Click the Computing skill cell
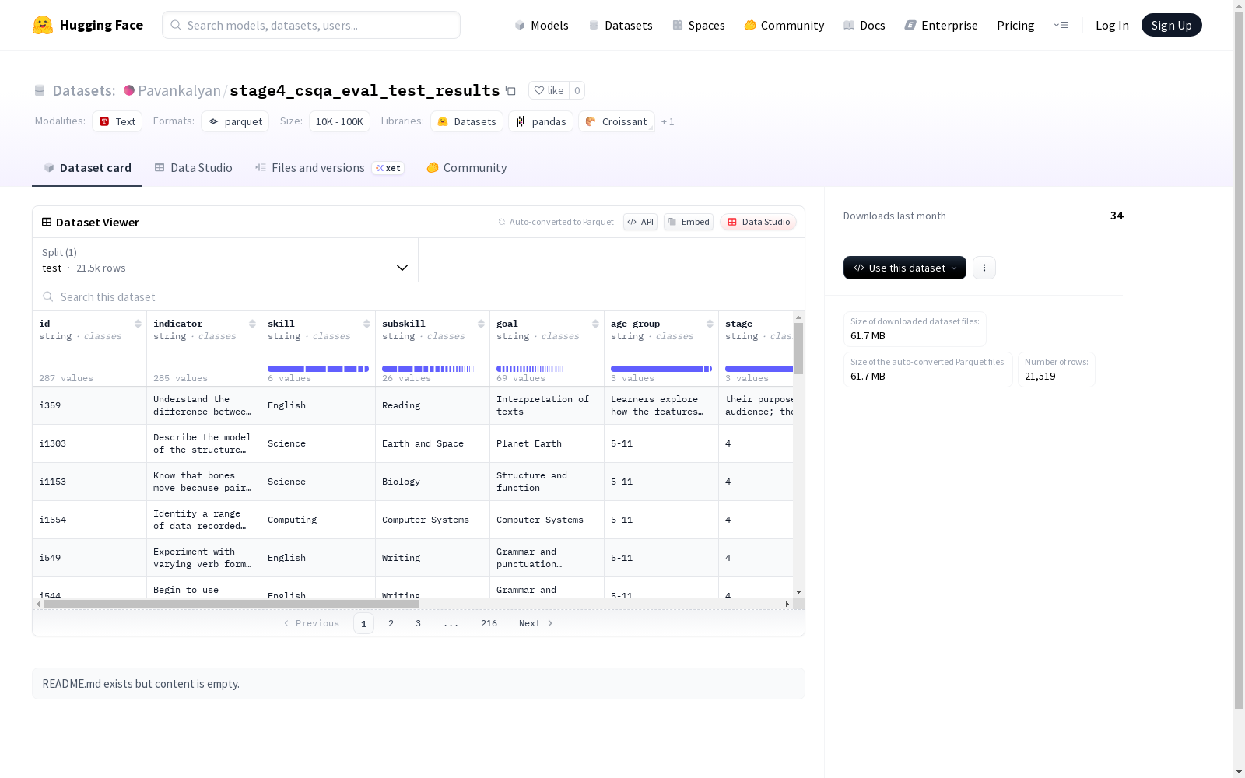 click(318, 520)
